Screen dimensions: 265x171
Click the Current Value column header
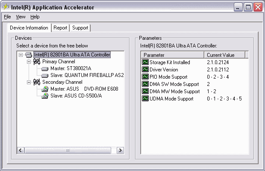click(x=224, y=55)
